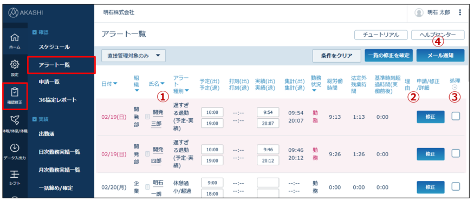
Task: Open 一括締め/確定 menu item
Action: [x=56, y=188]
